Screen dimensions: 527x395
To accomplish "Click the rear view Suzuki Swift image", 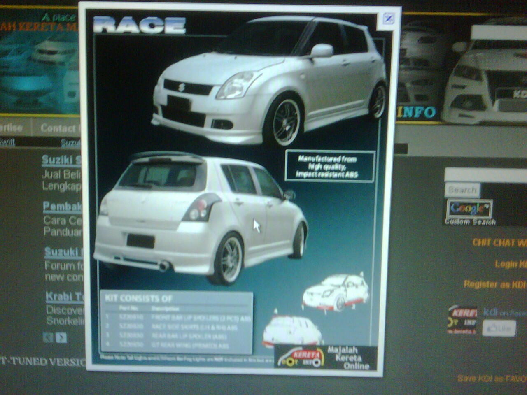I will pos(201,218).
